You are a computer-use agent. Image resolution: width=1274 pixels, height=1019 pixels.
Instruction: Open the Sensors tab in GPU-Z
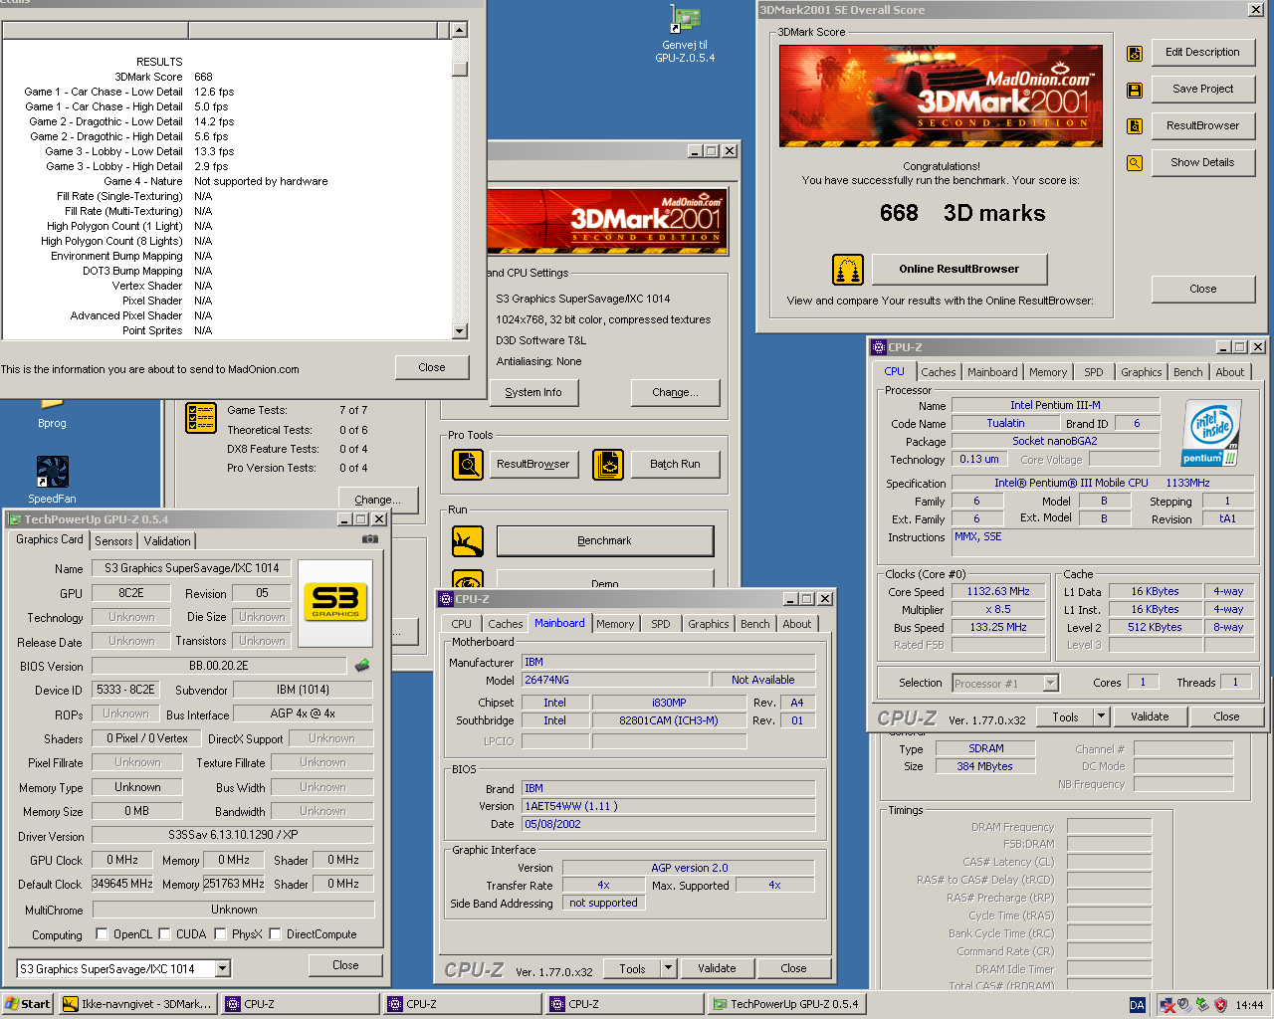coord(113,541)
